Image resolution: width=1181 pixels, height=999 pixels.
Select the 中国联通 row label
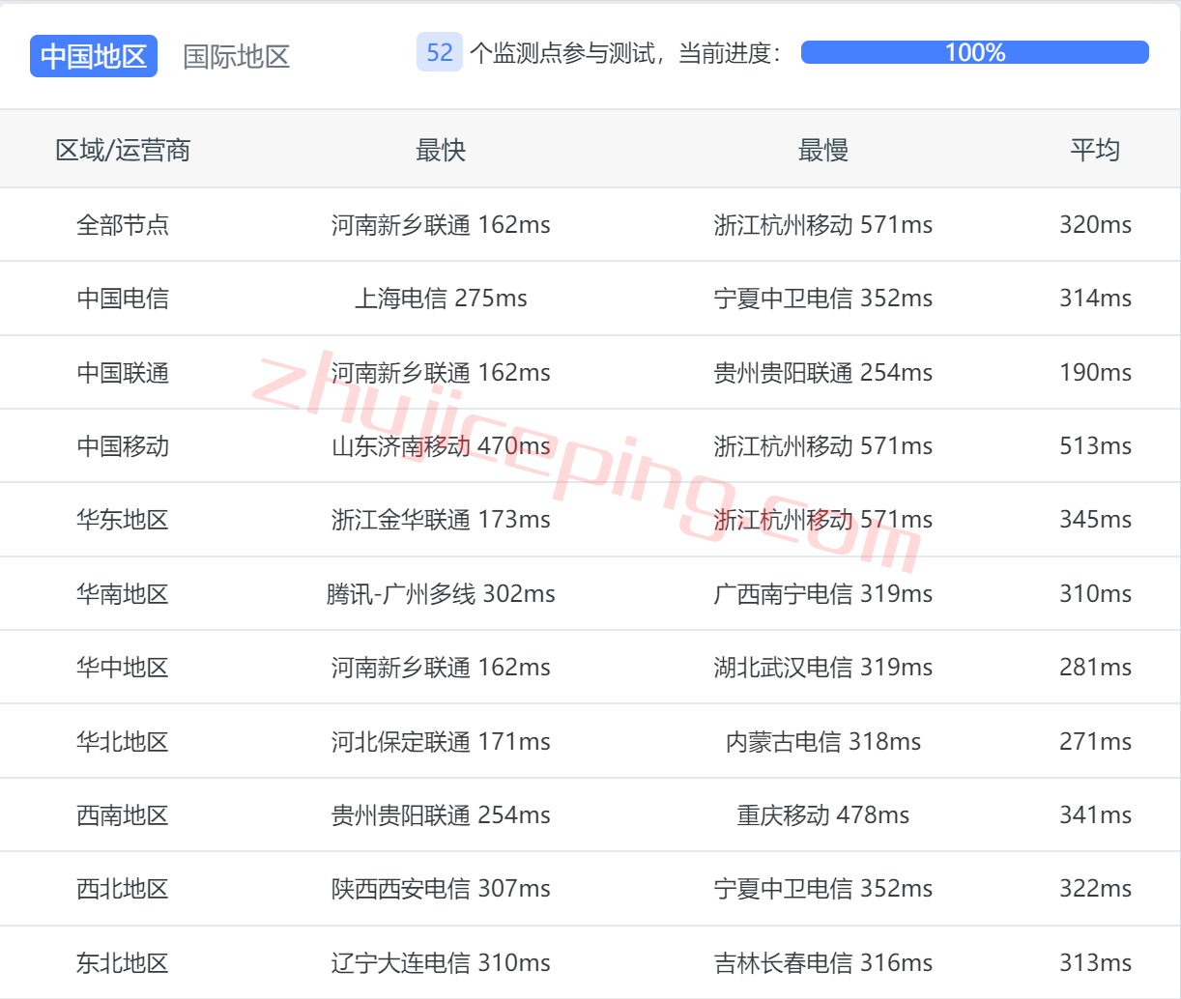[x=123, y=372]
